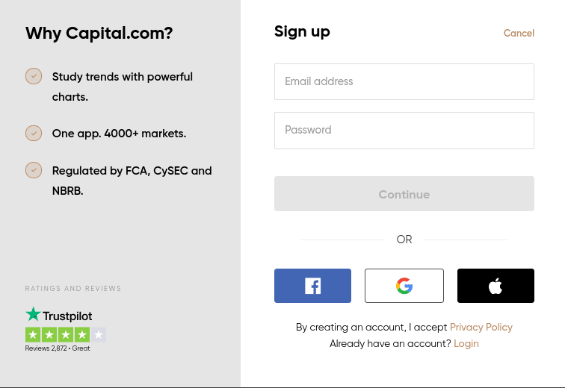Click the 'Reviews 2,872 • Great' text
Image resolution: width=565 pixels, height=388 pixels.
pyautogui.click(x=58, y=348)
